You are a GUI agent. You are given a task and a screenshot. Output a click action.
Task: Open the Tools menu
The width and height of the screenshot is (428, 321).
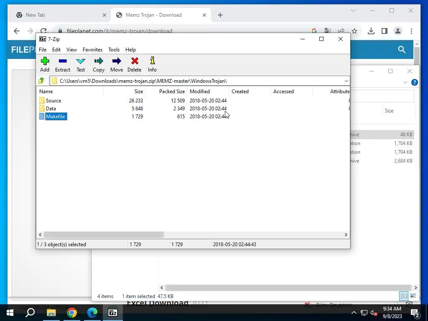pos(114,50)
